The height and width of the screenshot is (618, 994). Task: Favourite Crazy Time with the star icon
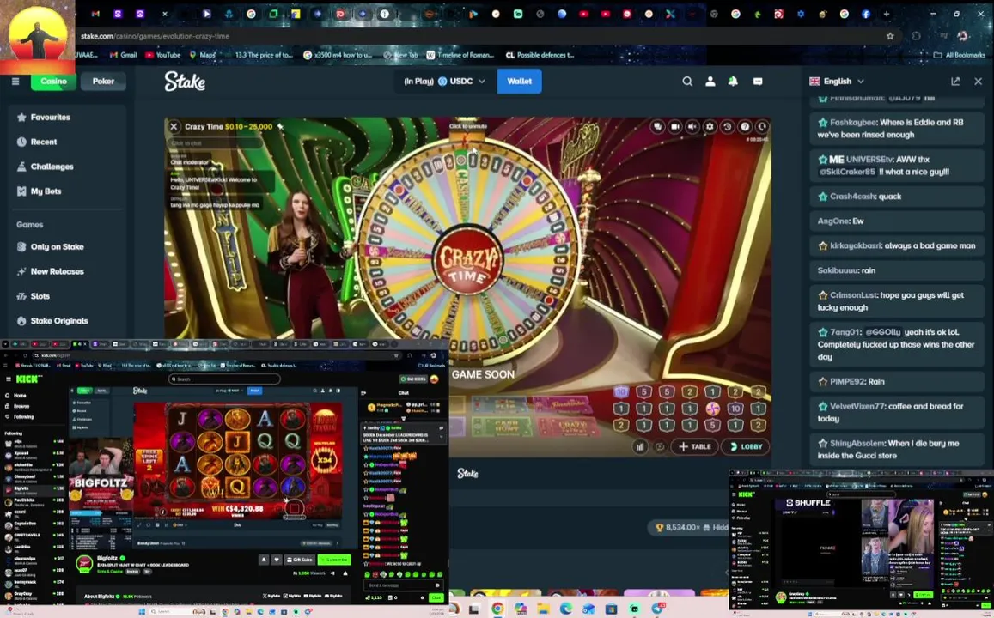click(280, 127)
